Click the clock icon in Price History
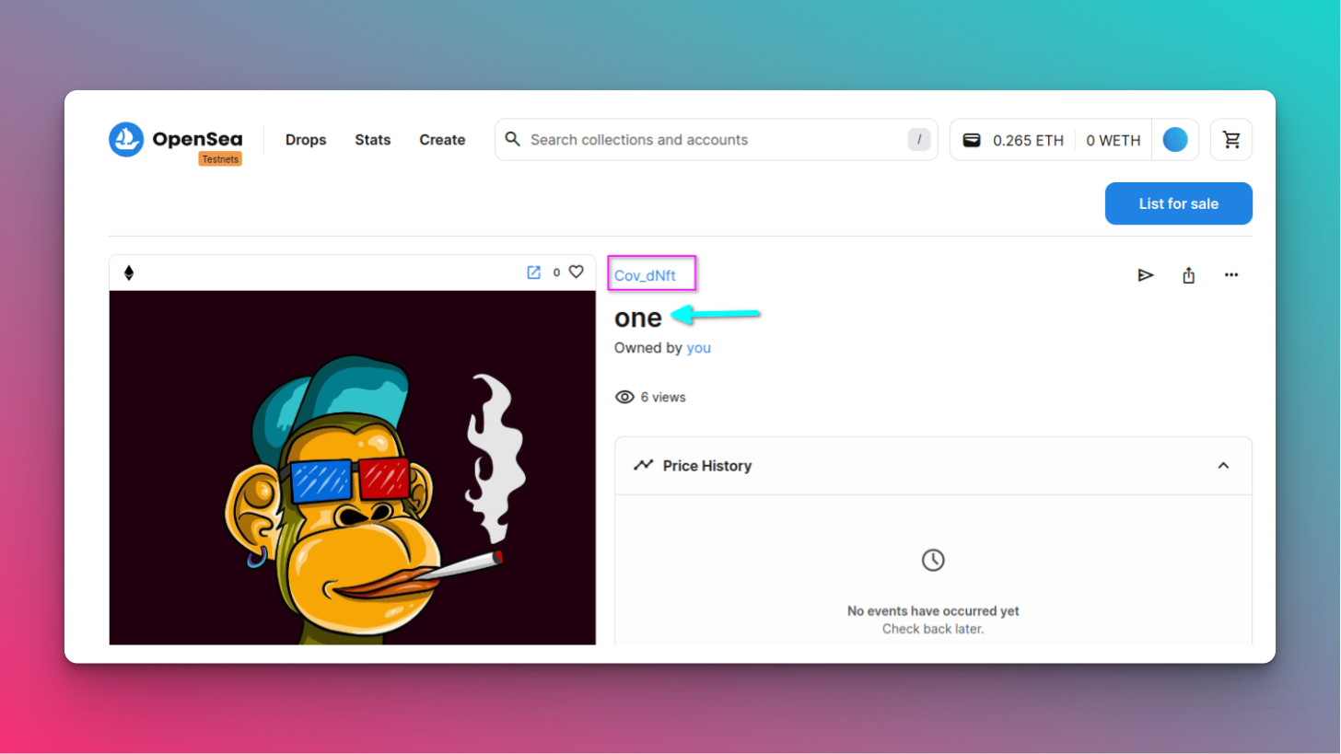This screenshot has width=1341, height=754. (933, 560)
